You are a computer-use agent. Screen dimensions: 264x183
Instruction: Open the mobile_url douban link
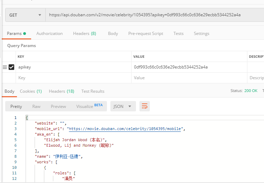[x=125, y=129]
